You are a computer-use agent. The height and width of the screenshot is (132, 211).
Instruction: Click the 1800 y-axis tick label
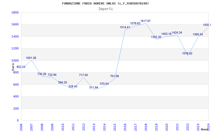[15, 12]
